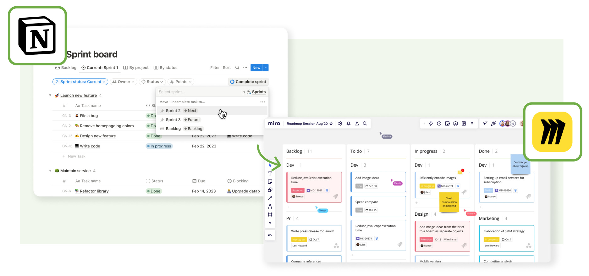Open the options dots beside Move 1 incomplete task
Screen dimensions: 589x276
pyautogui.click(x=262, y=102)
